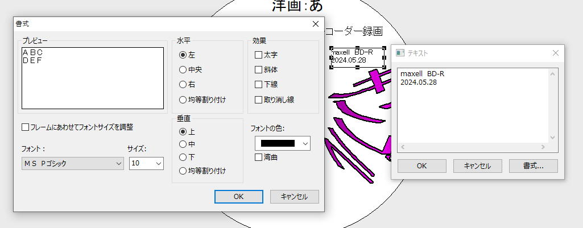Image resolution: width=583 pixels, height=228 pixels.
Task: Open the サイズ dropdown showing 10
Action: (146, 163)
